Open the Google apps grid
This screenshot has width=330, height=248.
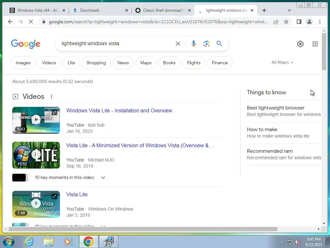pos(315,44)
